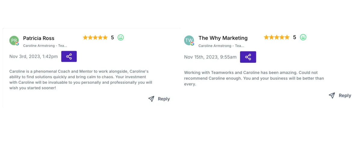This screenshot has height=158, width=361.
Task: Select Patricia's review text about Coach and Mentor
Action: (x=81, y=80)
